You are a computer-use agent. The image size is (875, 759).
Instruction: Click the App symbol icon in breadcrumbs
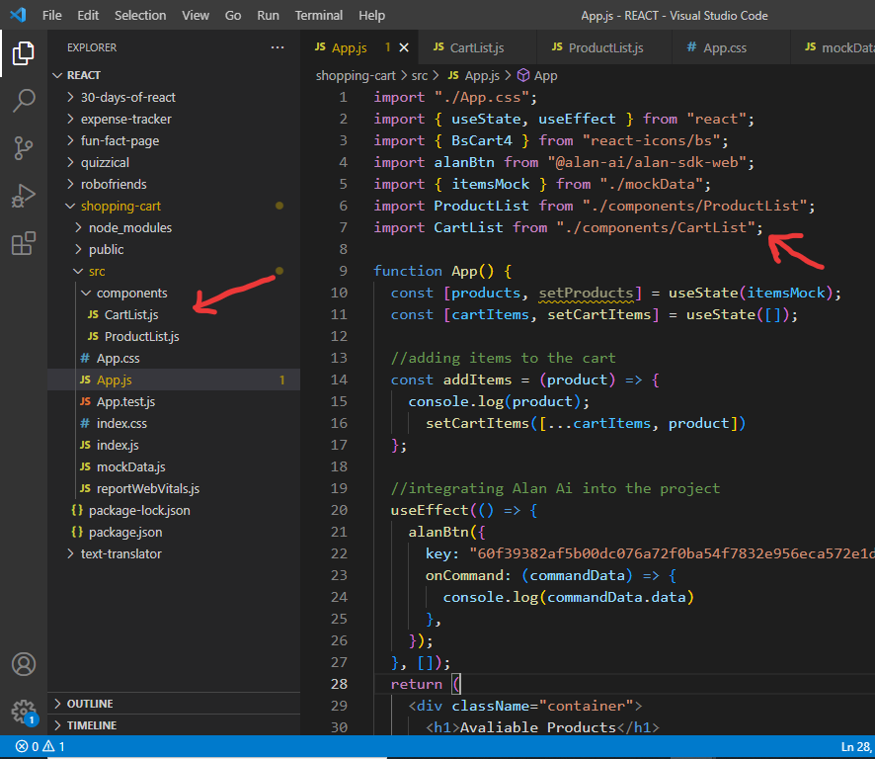tap(523, 75)
